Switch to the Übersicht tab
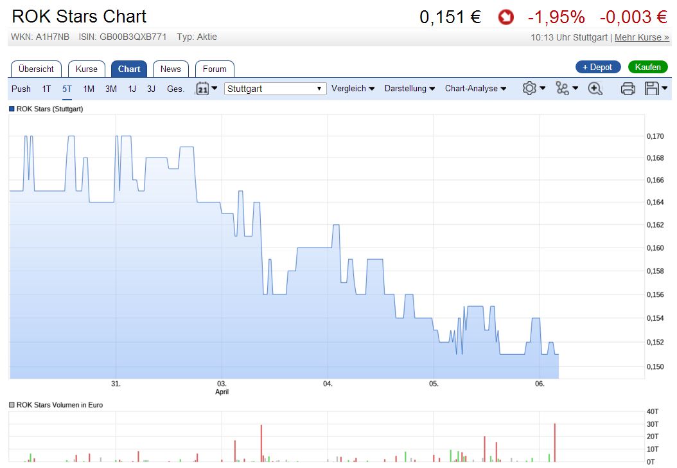 point(36,69)
